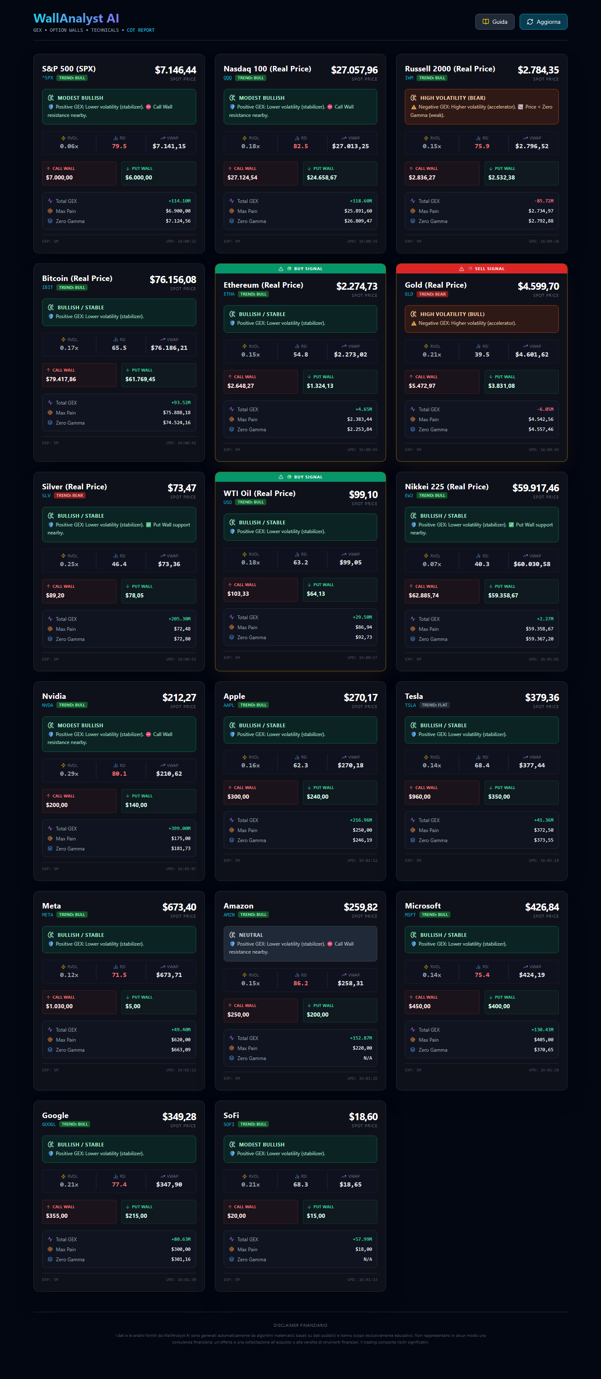Click the Bullish / Stable analysis icon in Bitcoin card
601x1379 pixels.
(x=51, y=308)
